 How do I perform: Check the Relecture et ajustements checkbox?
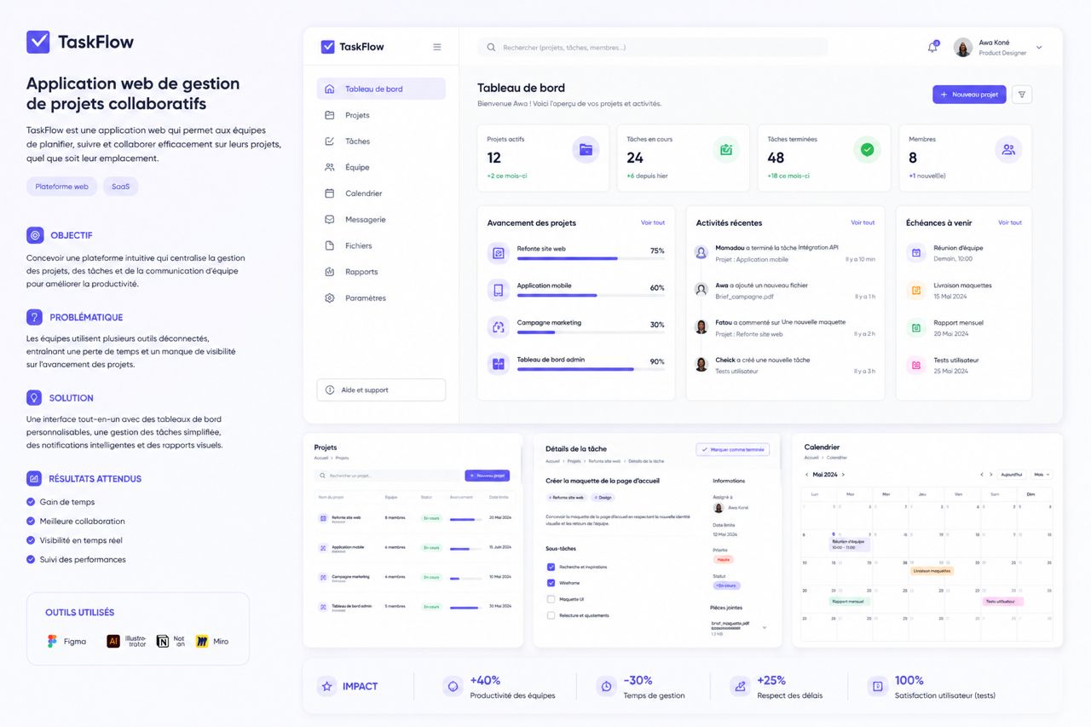[x=551, y=615]
